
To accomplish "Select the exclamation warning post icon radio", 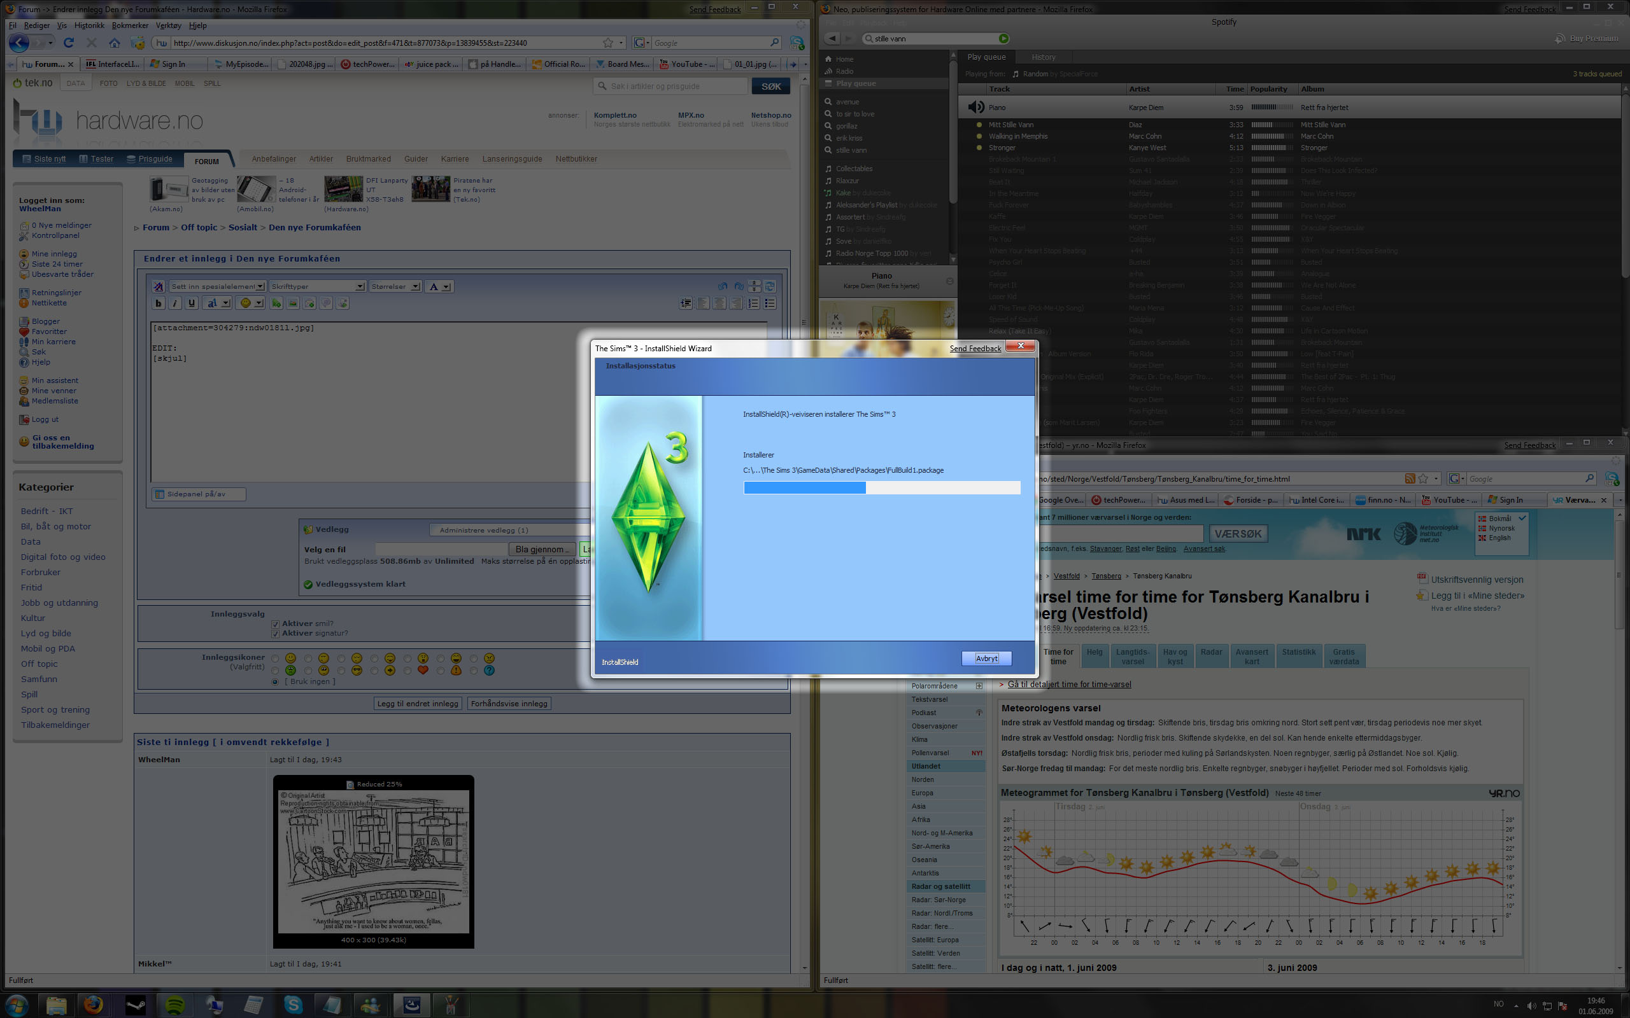I will (x=441, y=671).
